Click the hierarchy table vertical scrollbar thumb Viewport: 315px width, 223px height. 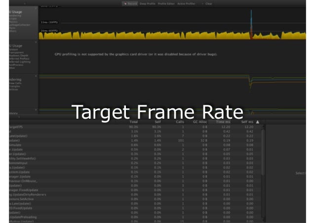point(263,152)
